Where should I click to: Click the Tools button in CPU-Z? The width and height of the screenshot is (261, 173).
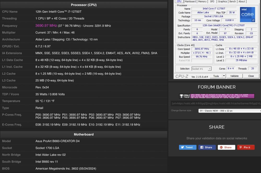[216, 76]
